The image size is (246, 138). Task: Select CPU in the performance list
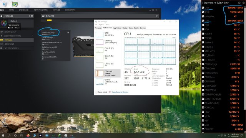point(108,34)
